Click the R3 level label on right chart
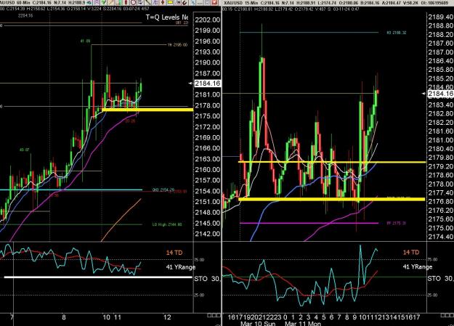Screen dimensions: 454x326 pos(397,33)
